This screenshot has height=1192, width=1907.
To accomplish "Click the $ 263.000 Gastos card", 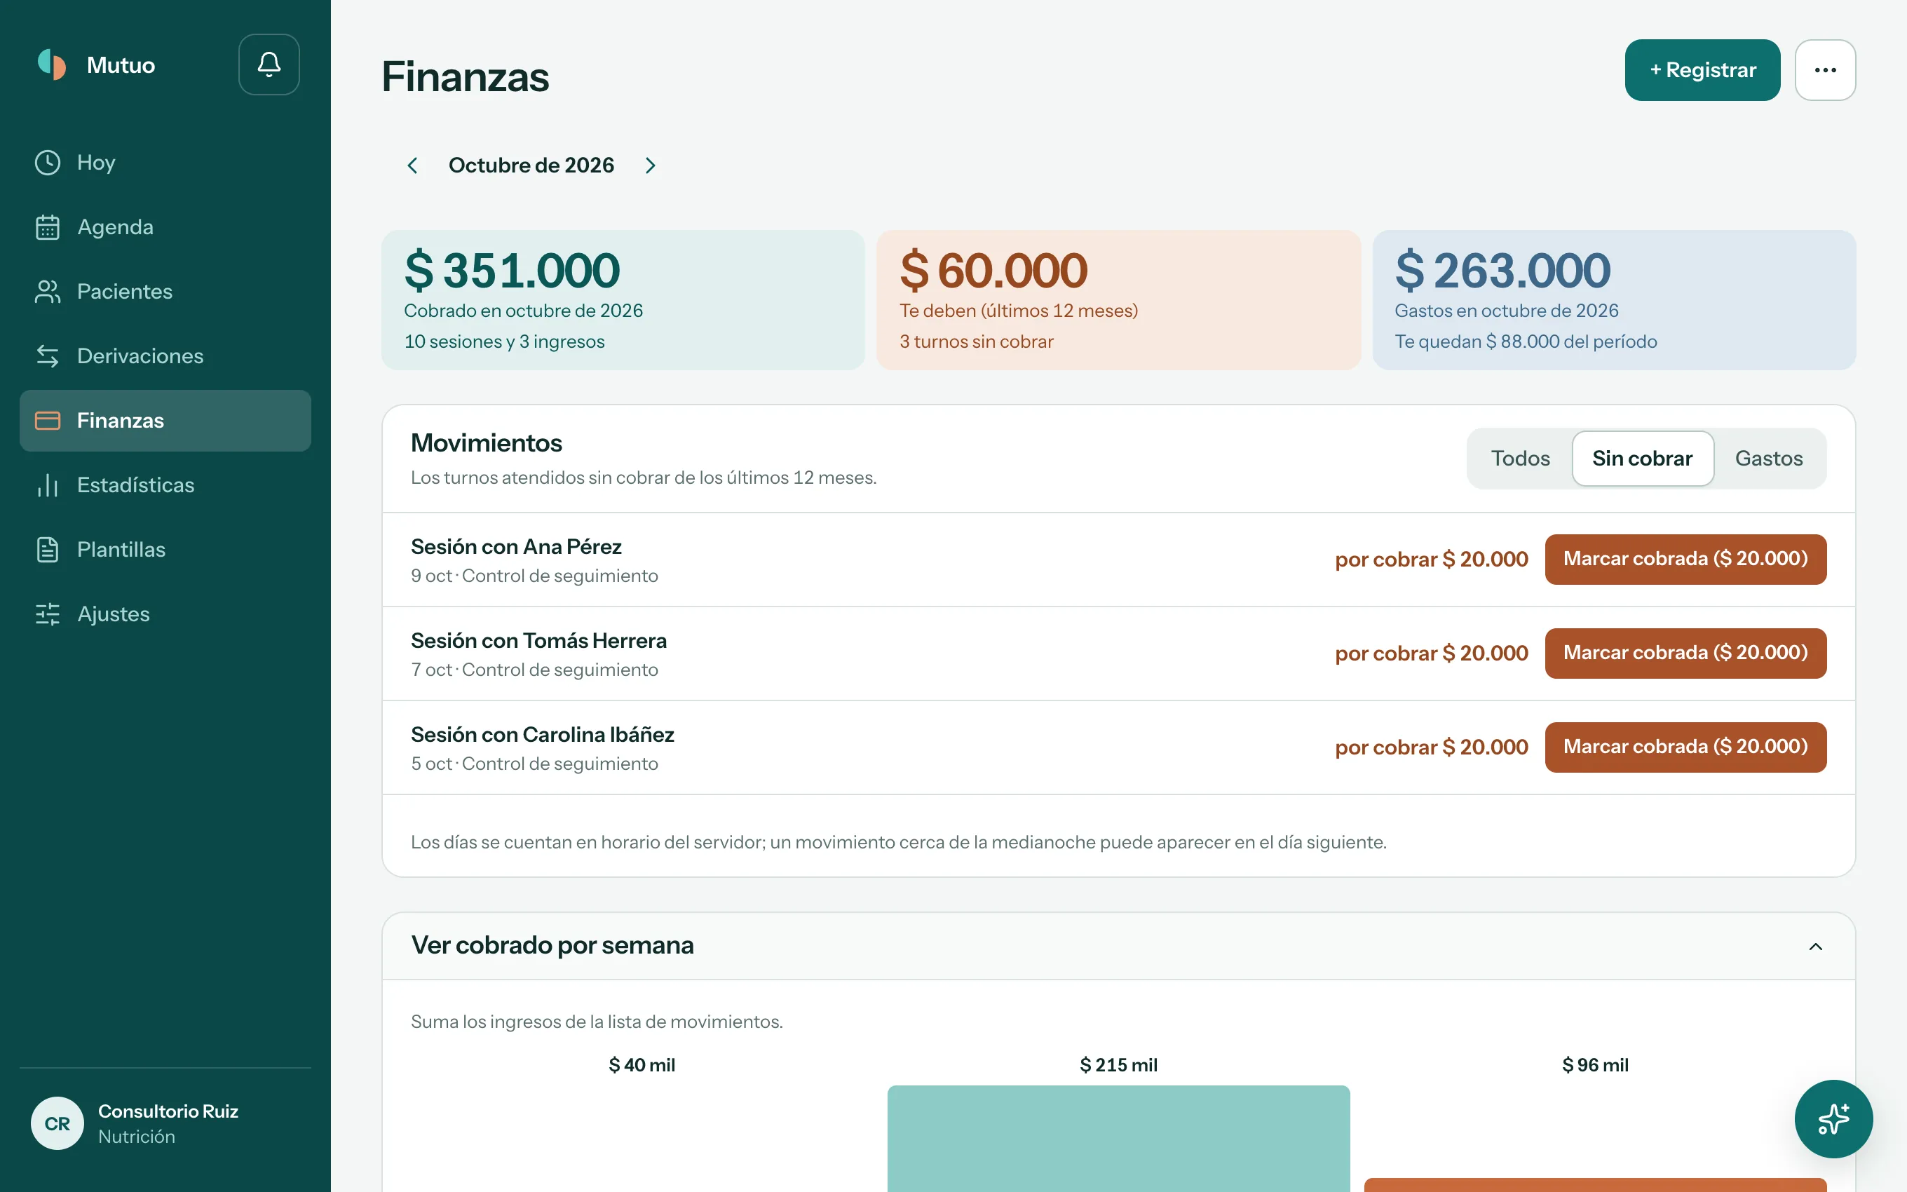I will [x=1614, y=299].
